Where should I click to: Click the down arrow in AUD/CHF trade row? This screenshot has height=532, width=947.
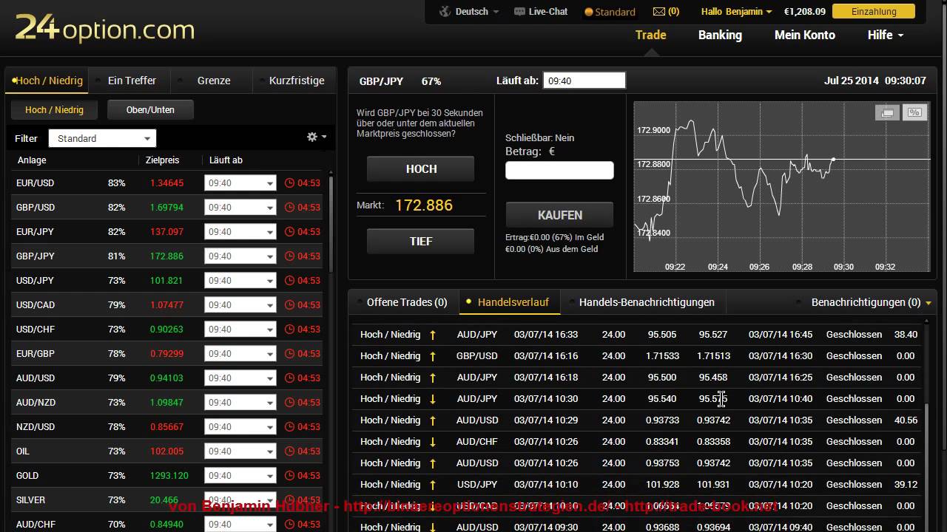click(433, 442)
